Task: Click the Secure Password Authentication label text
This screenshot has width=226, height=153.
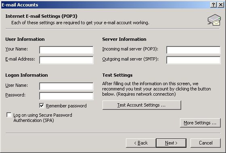Action: coord(43,117)
